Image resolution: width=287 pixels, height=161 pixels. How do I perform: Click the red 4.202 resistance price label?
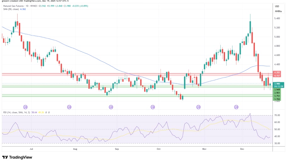(277, 72)
